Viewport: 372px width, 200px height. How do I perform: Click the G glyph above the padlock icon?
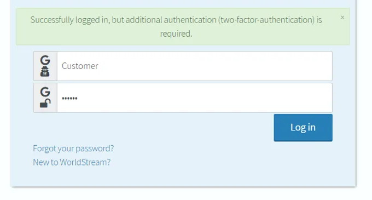[45, 92]
